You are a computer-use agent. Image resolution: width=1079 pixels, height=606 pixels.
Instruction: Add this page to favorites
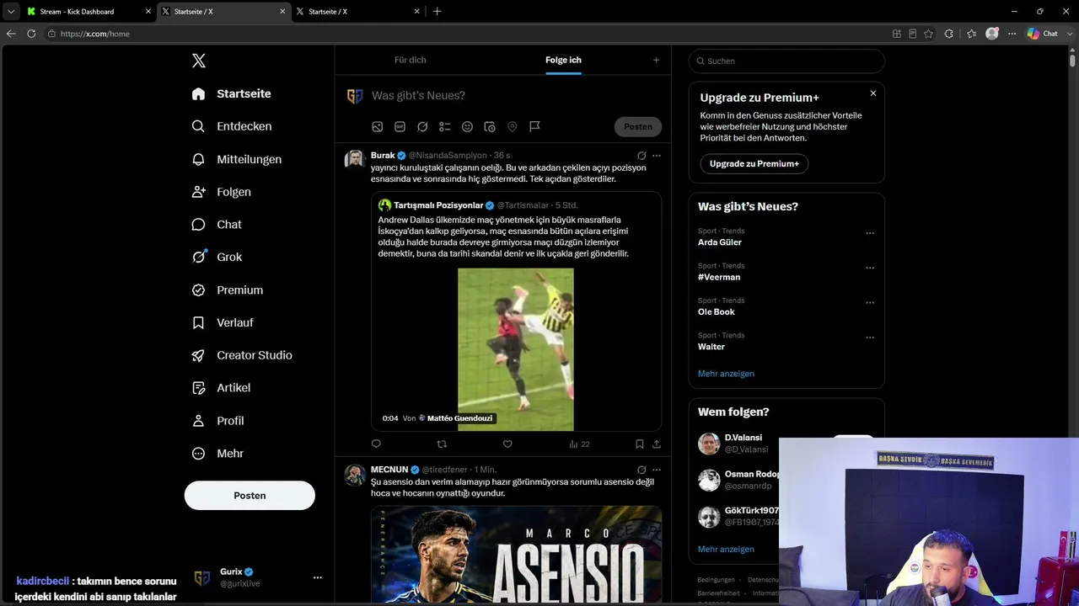[x=928, y=34]
